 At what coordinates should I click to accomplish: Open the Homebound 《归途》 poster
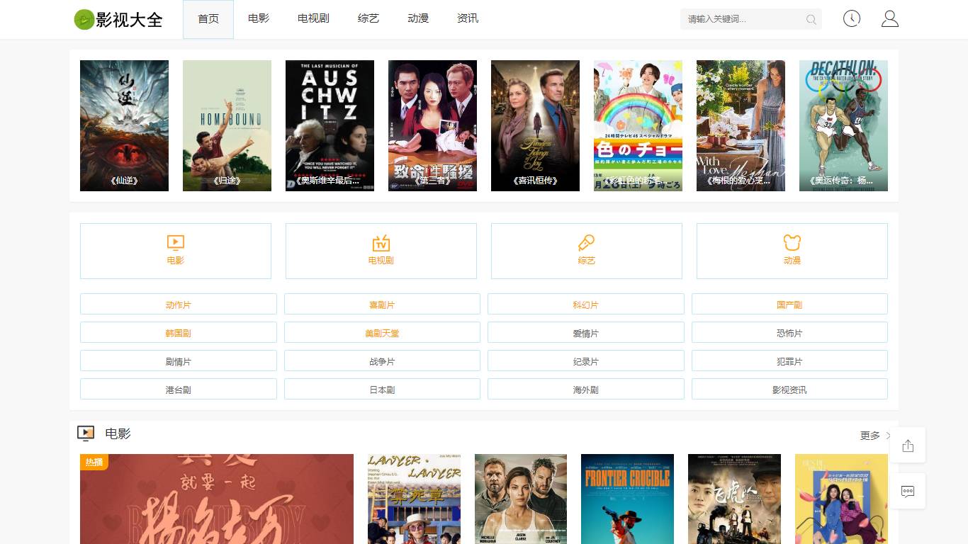pyautogui.click(x=227, y=125)
